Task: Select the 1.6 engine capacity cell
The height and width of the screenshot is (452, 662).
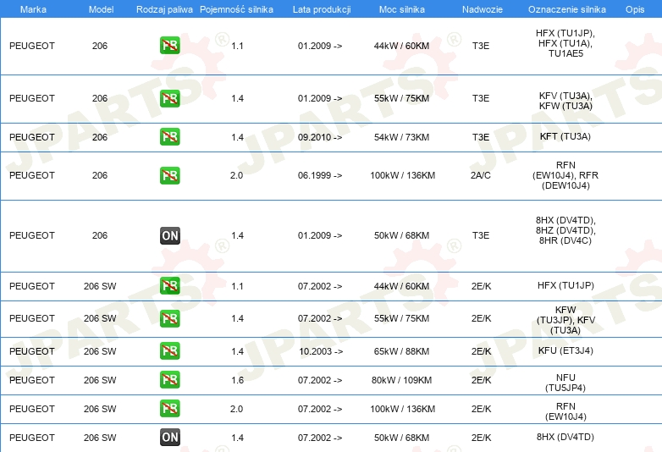Action: (x=237, y=380)
